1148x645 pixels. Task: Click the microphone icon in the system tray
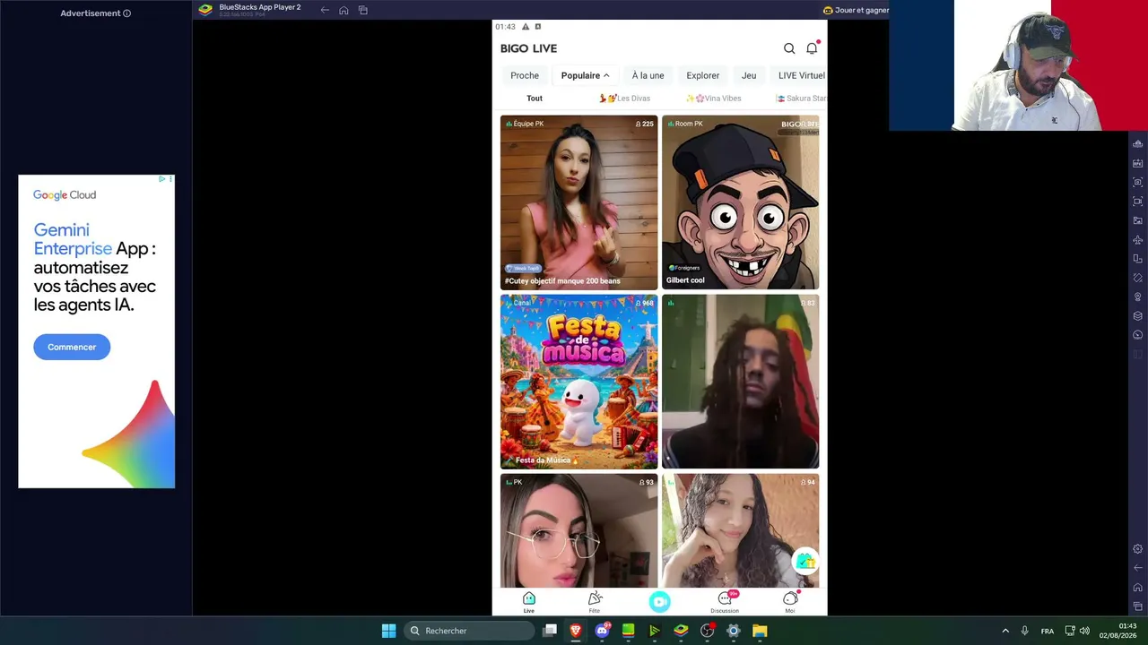coord(1024,631)
